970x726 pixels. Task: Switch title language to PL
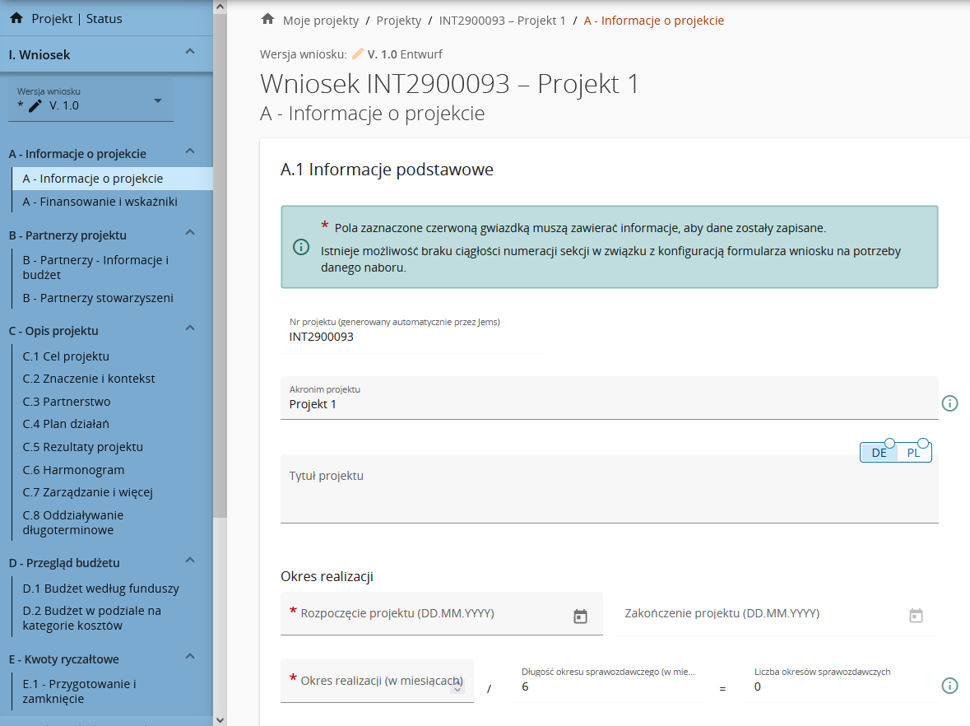click(914, 453)
